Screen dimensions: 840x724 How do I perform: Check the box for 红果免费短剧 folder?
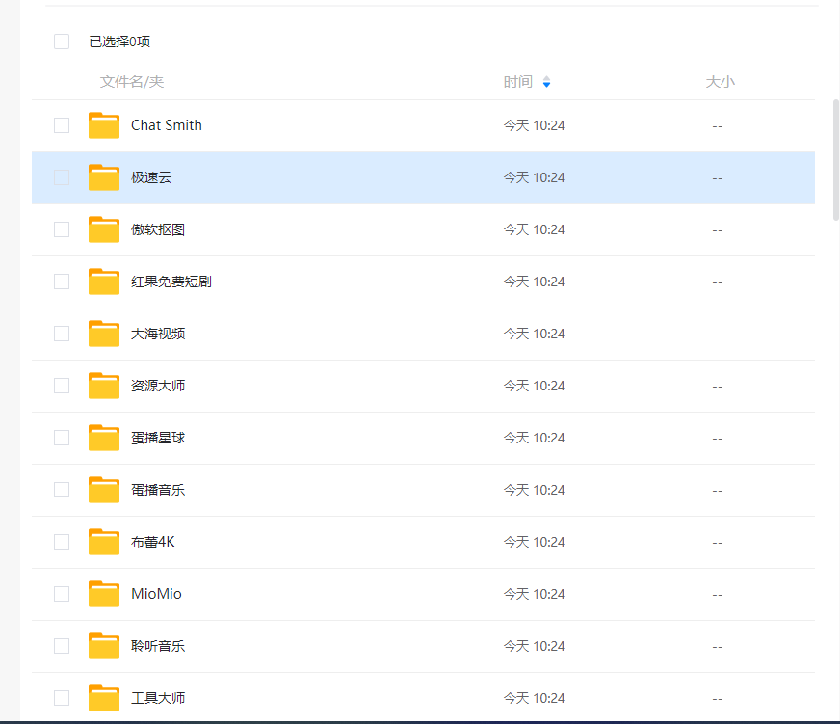[62, 282]
